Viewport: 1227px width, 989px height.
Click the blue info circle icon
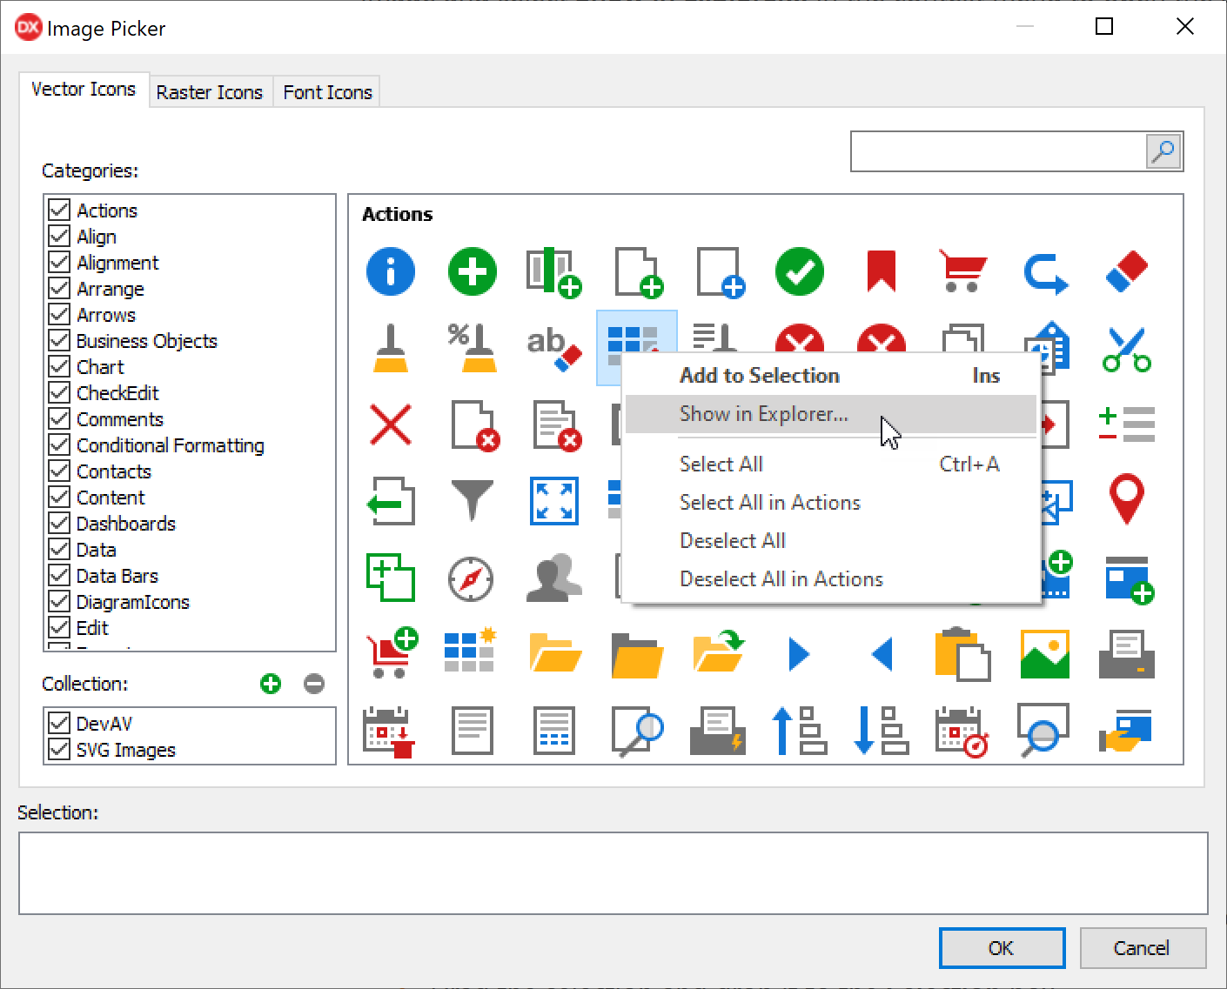point(391,271)
